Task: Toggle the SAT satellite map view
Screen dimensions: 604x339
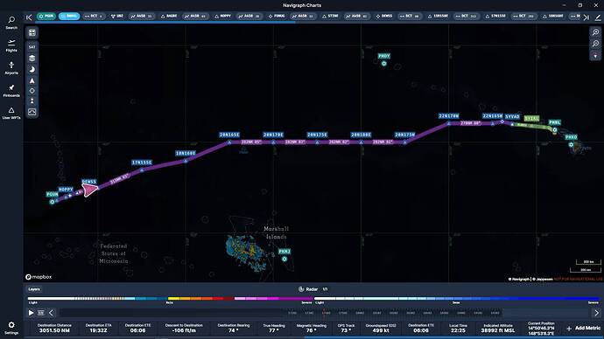Action: pyautogui.click(x=32, y=47)
